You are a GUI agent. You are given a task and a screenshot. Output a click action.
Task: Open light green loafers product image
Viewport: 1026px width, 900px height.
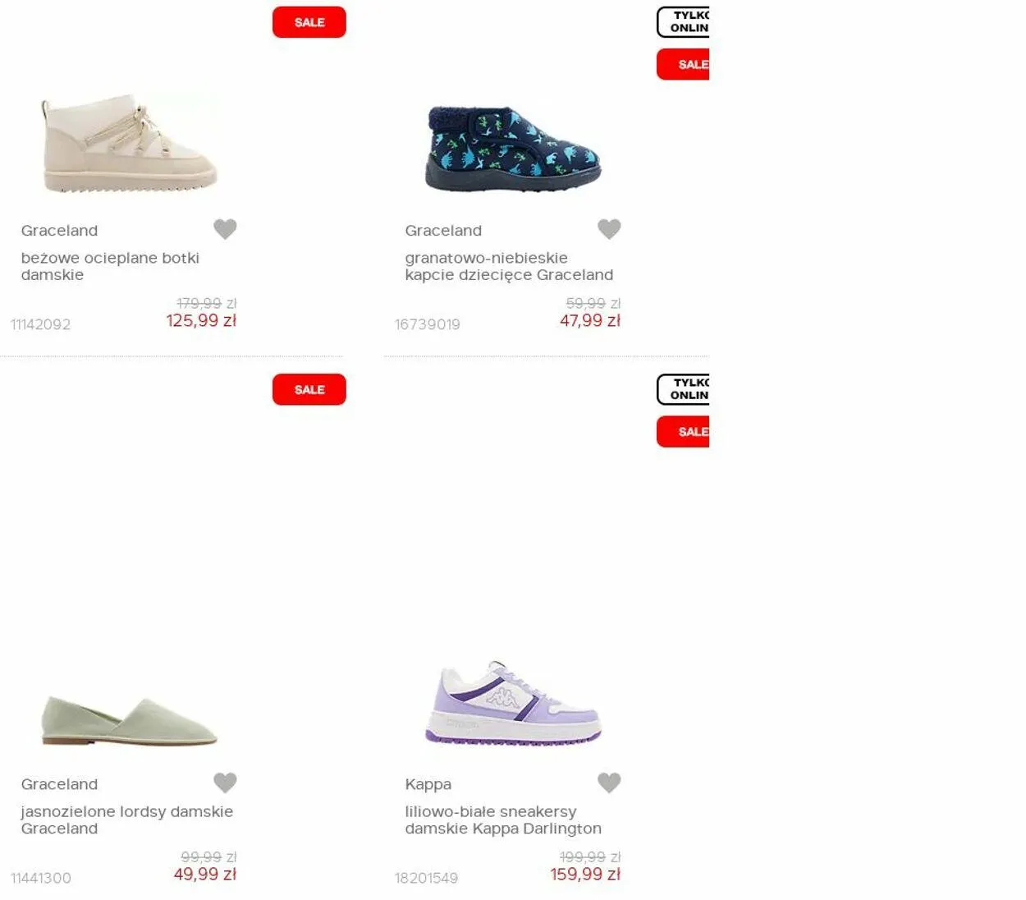(130, 720)
